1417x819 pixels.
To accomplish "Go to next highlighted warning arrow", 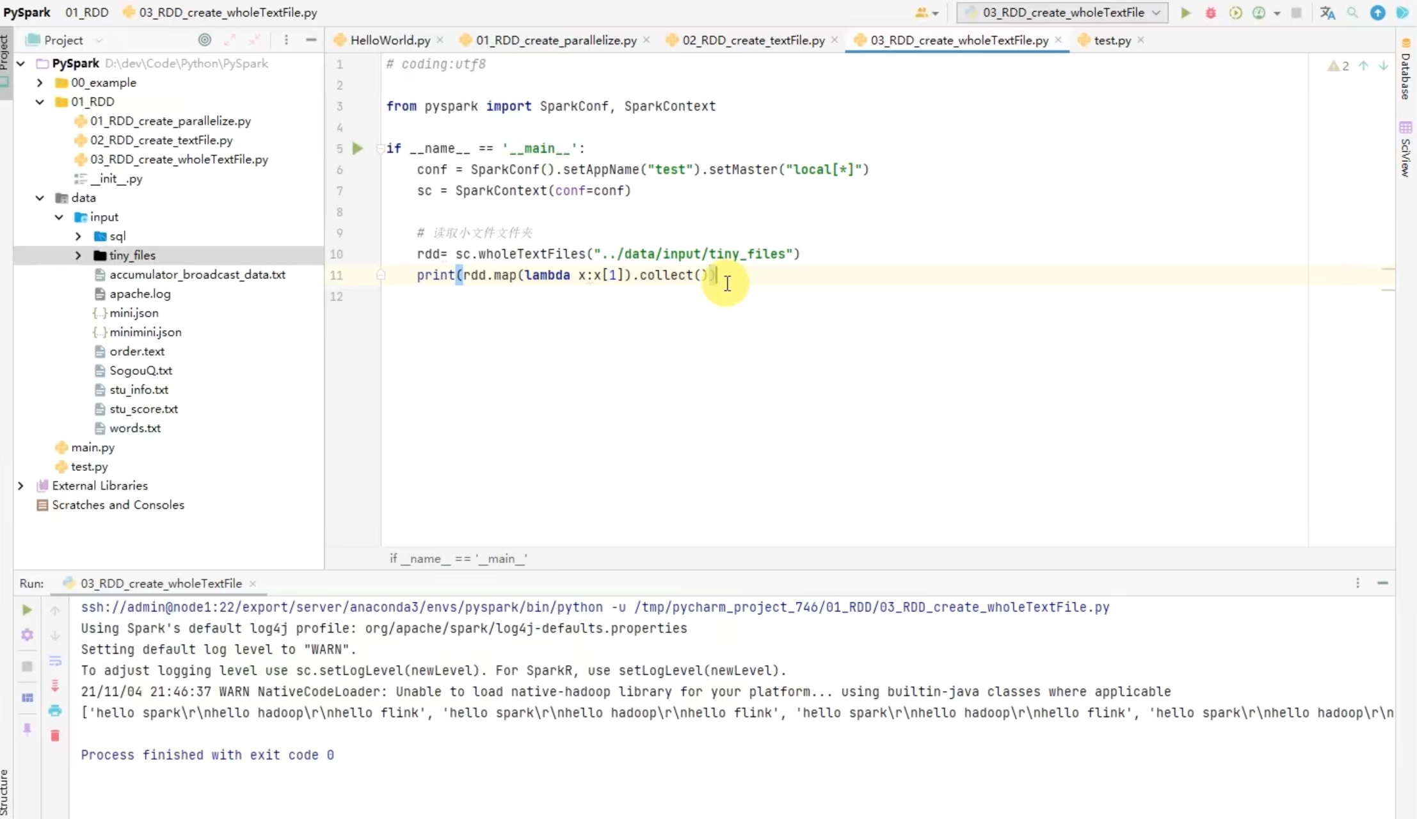I will pos(1383,65).
